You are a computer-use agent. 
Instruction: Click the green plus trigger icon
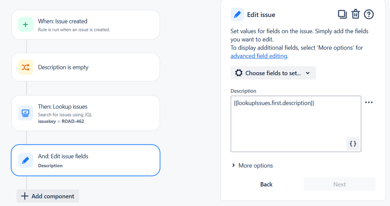25,24
